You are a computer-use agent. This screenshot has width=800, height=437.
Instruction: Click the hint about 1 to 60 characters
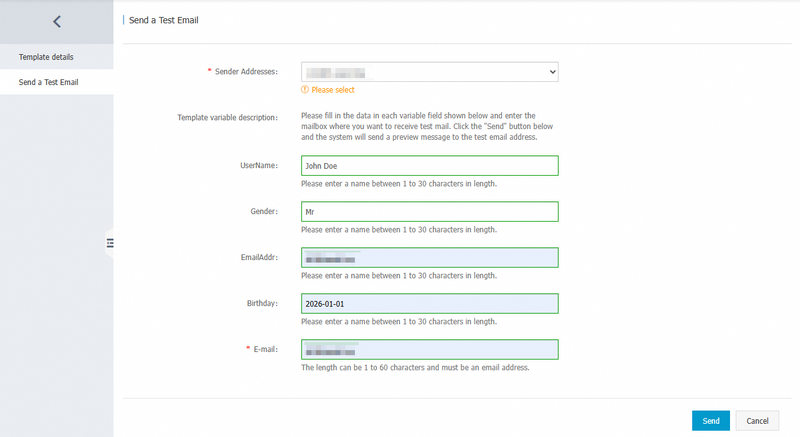pos(415,368)
